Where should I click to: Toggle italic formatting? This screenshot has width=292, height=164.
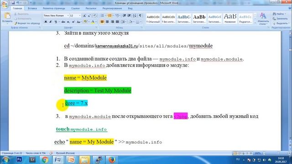click(x=51, y=22)
